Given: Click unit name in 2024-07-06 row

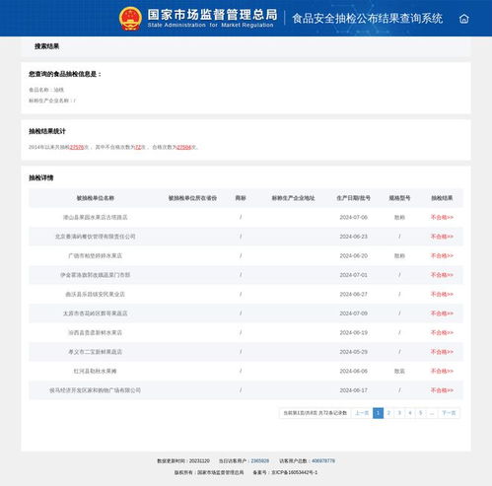Looking at the screenshot, I should coord(96,217).
